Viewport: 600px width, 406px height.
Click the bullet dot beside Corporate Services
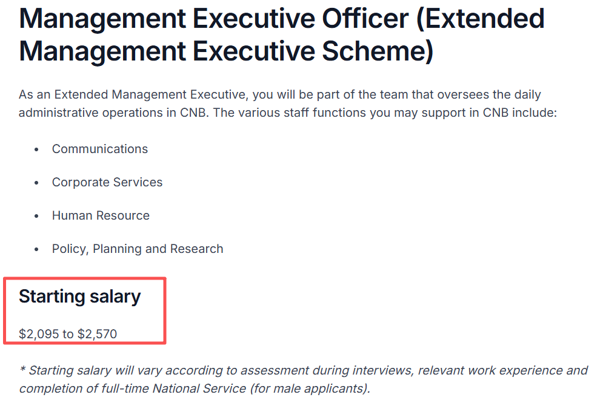[38, 183]
